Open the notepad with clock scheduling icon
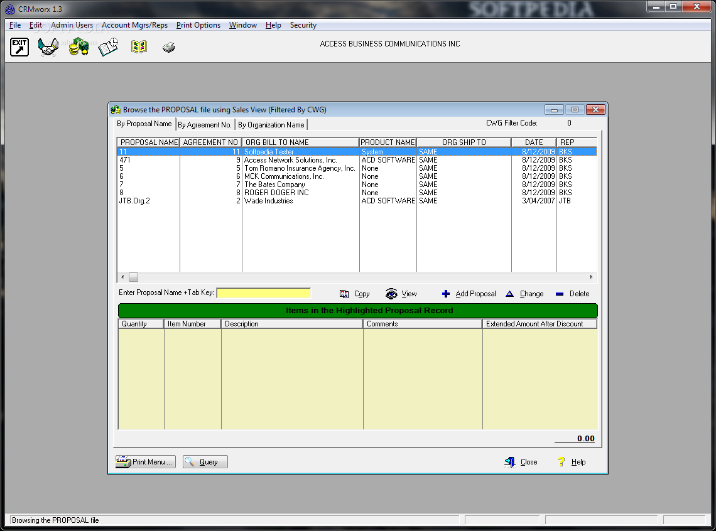Screen dimensions: 716x531 108,47
